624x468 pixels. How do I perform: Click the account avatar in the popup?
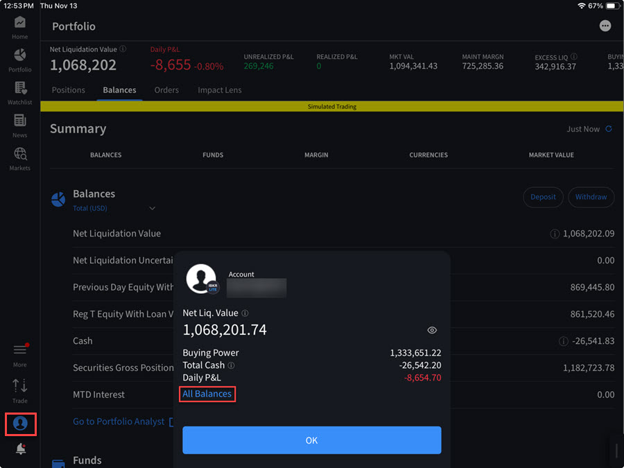(x=201, y=279)
